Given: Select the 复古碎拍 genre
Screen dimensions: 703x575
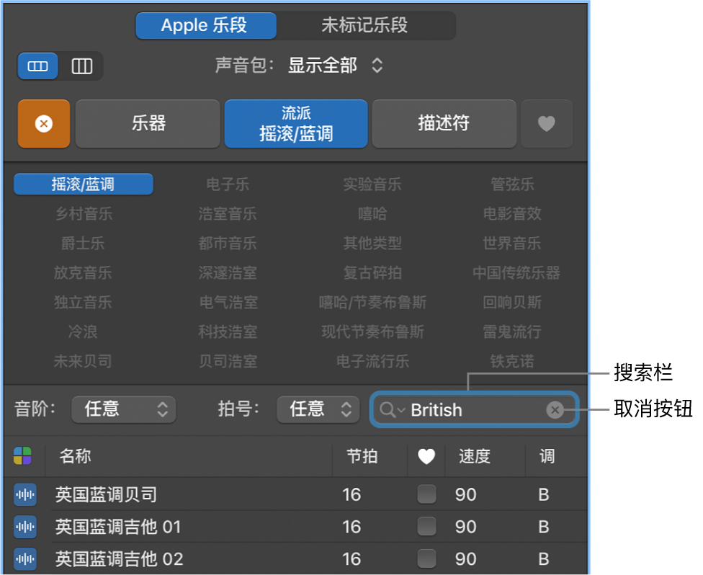Looking at the screenshot, I should [372, 272].
